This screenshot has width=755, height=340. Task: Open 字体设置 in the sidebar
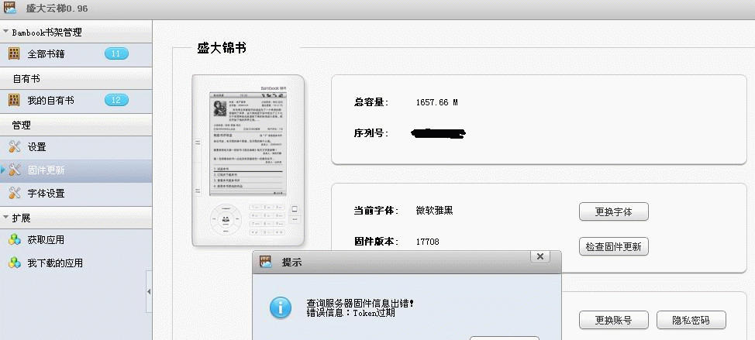[x=76, y=194]
